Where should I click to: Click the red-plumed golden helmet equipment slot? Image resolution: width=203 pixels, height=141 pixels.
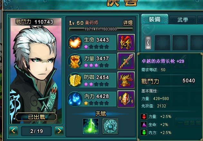click(x=126, y=43)
